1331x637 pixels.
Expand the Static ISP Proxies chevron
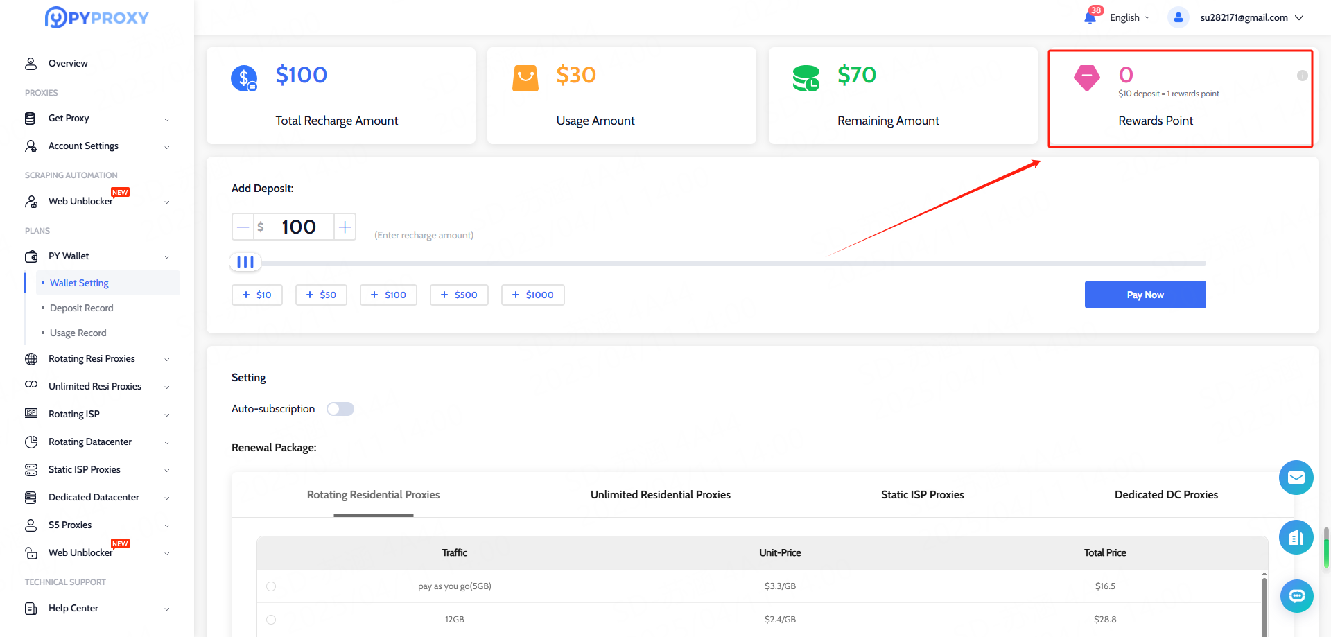[167, 471]
